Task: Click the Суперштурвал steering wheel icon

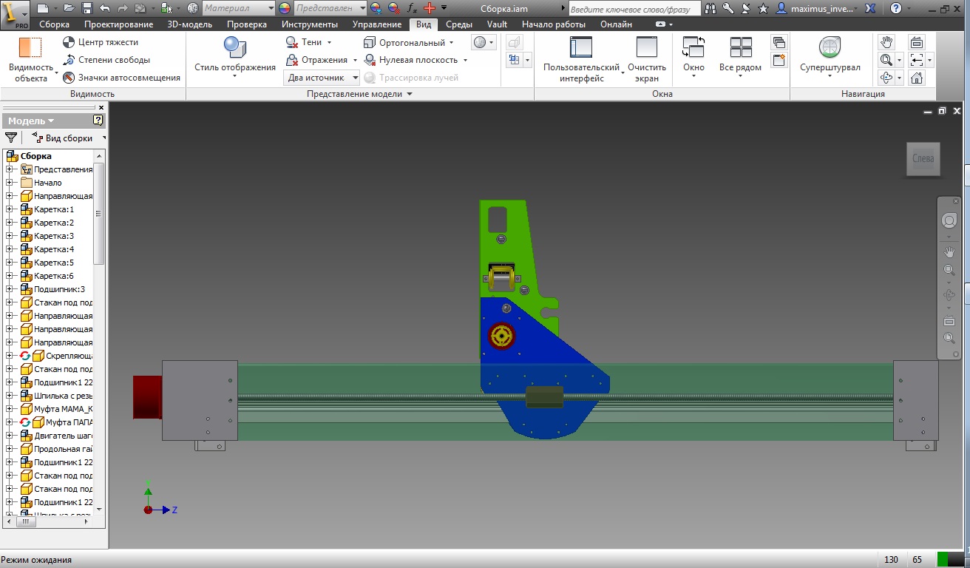Action: click(x=830, y=47)
